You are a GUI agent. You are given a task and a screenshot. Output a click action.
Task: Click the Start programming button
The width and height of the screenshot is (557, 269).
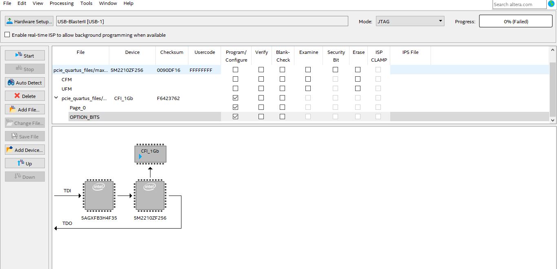(x=25, y=56)
